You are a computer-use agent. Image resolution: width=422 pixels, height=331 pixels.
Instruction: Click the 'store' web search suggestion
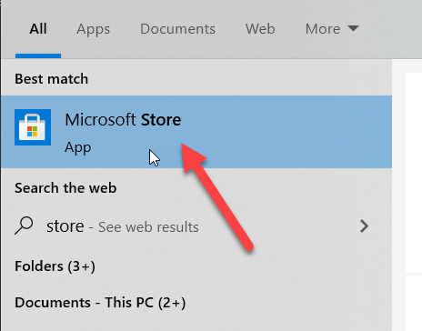pos(65,226)
